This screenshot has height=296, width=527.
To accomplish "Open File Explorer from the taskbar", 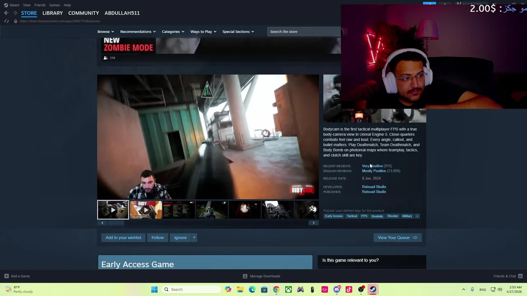I will coord(240,289).
